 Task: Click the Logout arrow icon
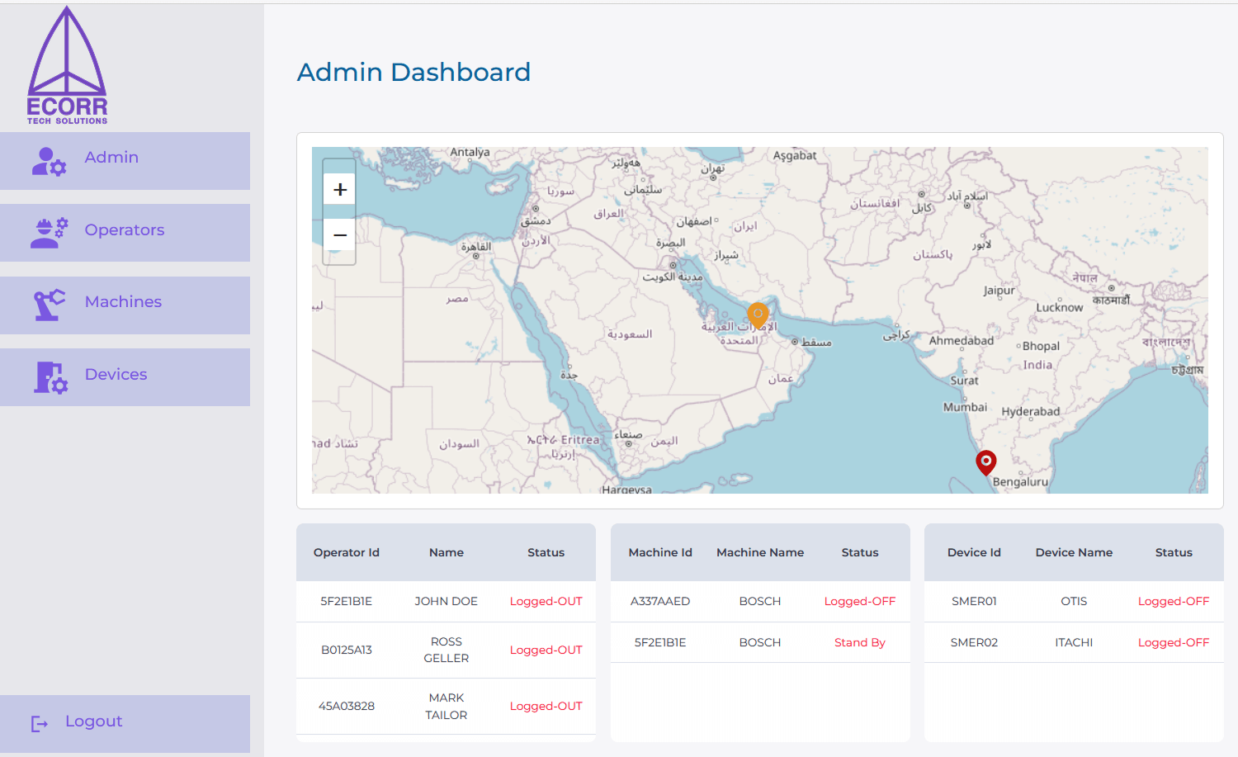pyautogui.click(x=39, y=724)
